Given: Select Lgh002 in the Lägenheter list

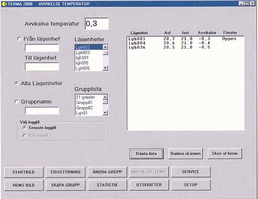Looking at the screenshot, I should 89,47.
